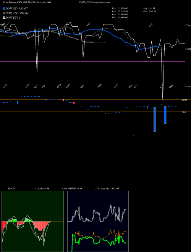The width and height of the screenshot is (191, 252).
Task: Click the white DOW MT legend swatch
Action: [4, 13]
